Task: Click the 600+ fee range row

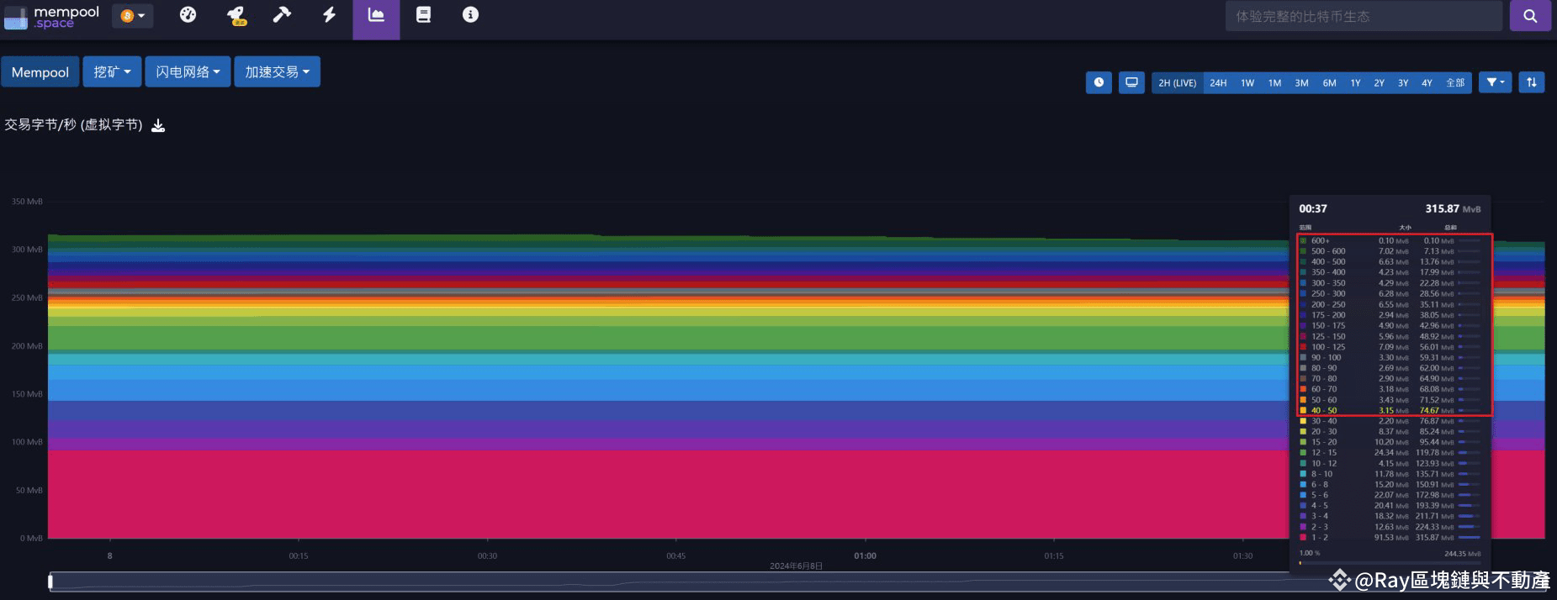Action: coord(1391,240)
